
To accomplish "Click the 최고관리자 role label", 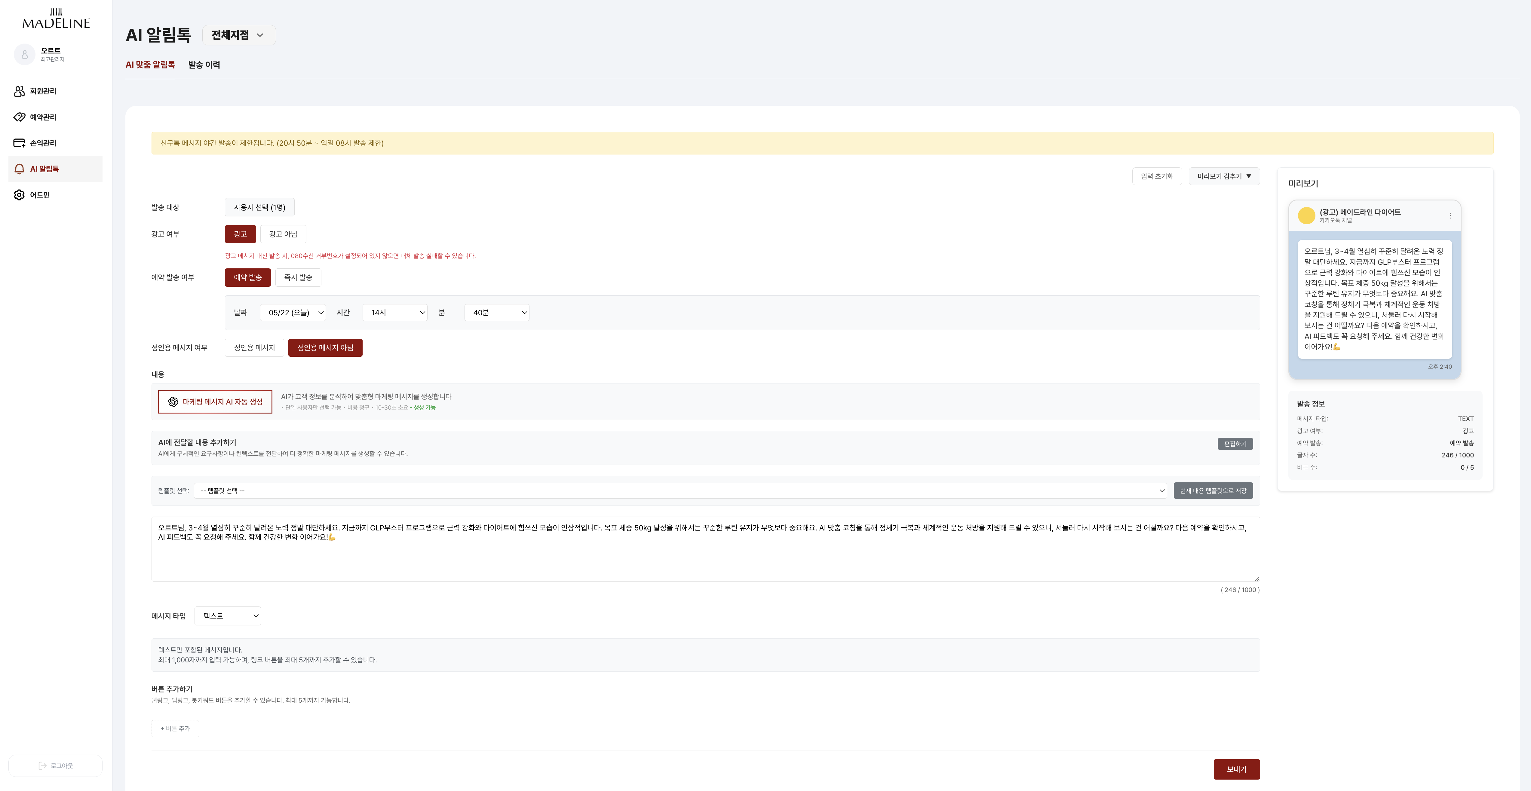I will [x=52, y=60].
